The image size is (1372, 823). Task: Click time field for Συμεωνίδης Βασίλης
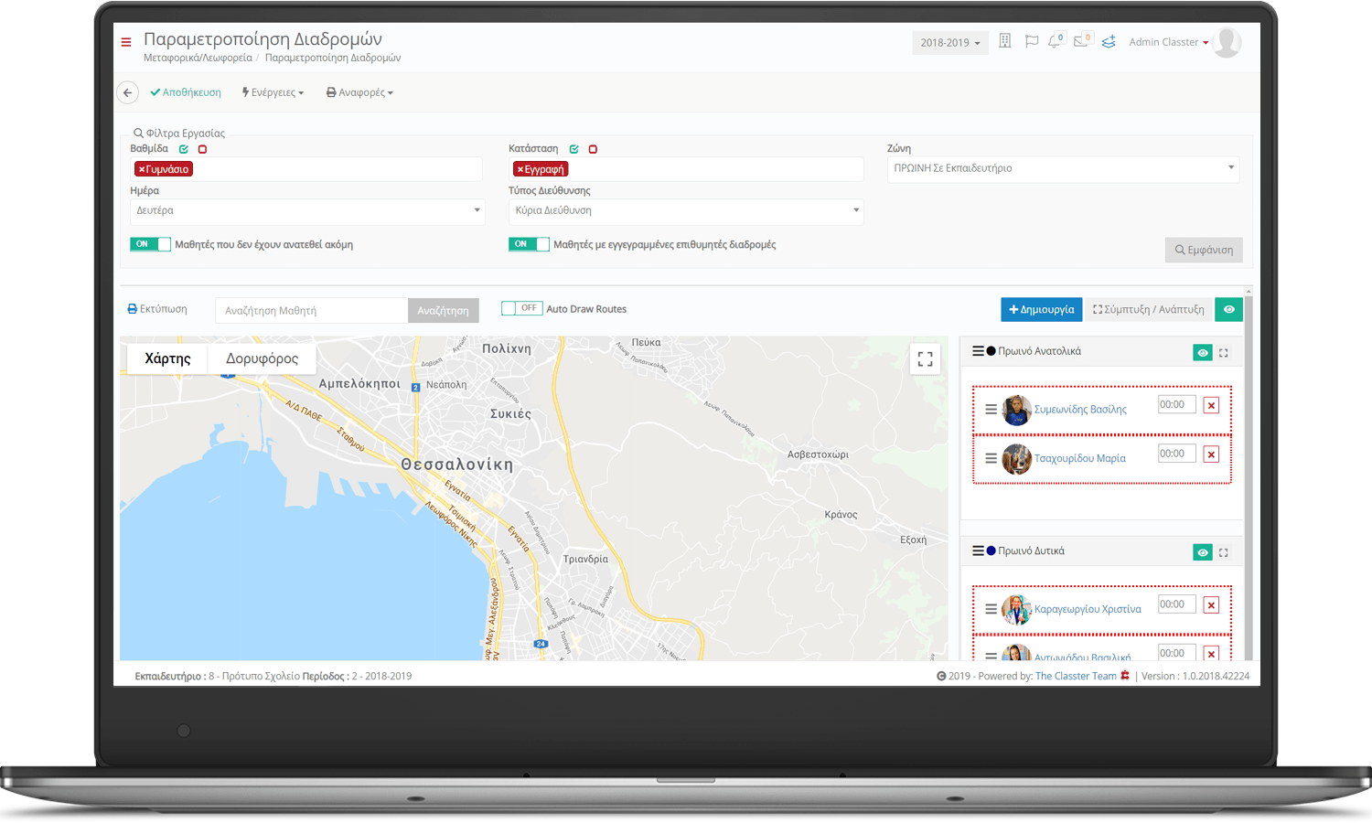[x=1177, y=404]
